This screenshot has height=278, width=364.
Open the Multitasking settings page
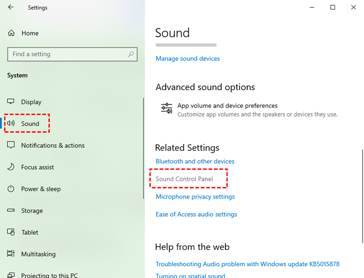[38, 254]
